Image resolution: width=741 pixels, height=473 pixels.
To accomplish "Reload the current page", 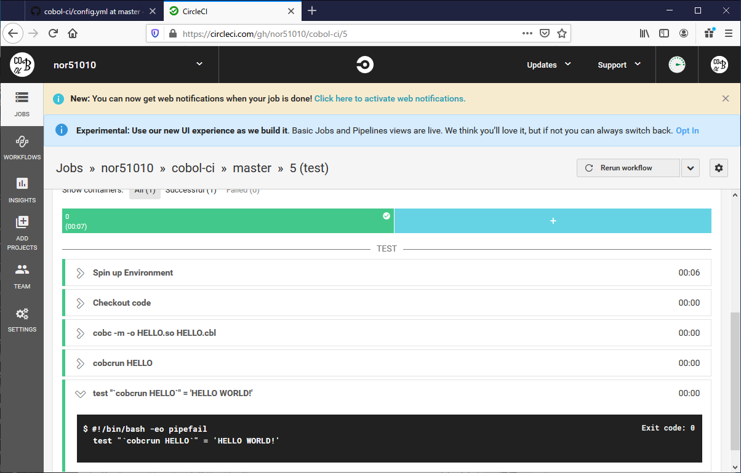I will [53, 33].
